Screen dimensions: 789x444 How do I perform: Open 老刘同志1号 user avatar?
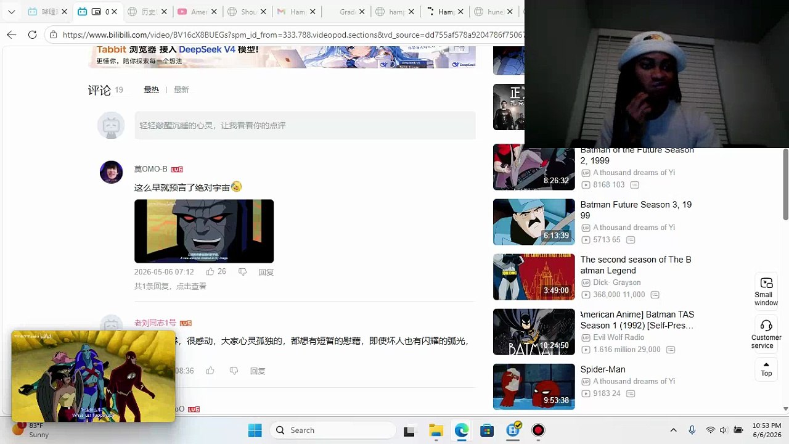[111, 324]
